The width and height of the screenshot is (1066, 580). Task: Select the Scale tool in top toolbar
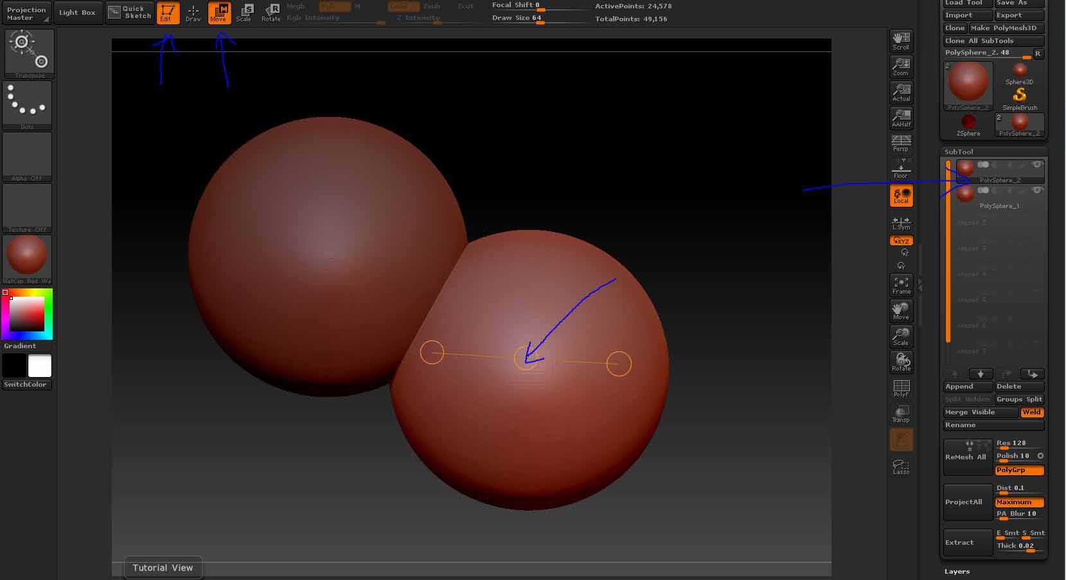click(244, 13)
